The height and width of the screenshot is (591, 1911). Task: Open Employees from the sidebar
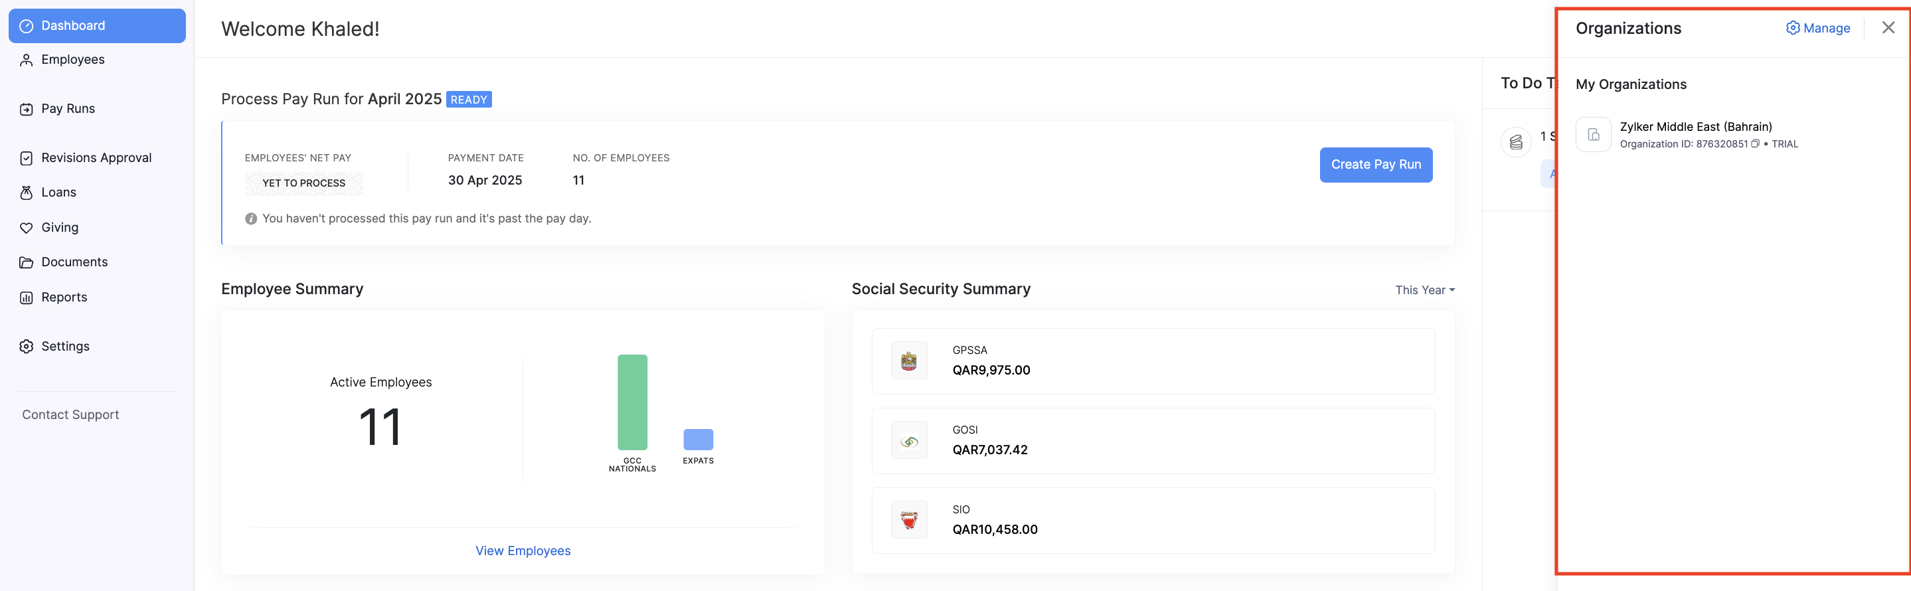pos(72,59)
